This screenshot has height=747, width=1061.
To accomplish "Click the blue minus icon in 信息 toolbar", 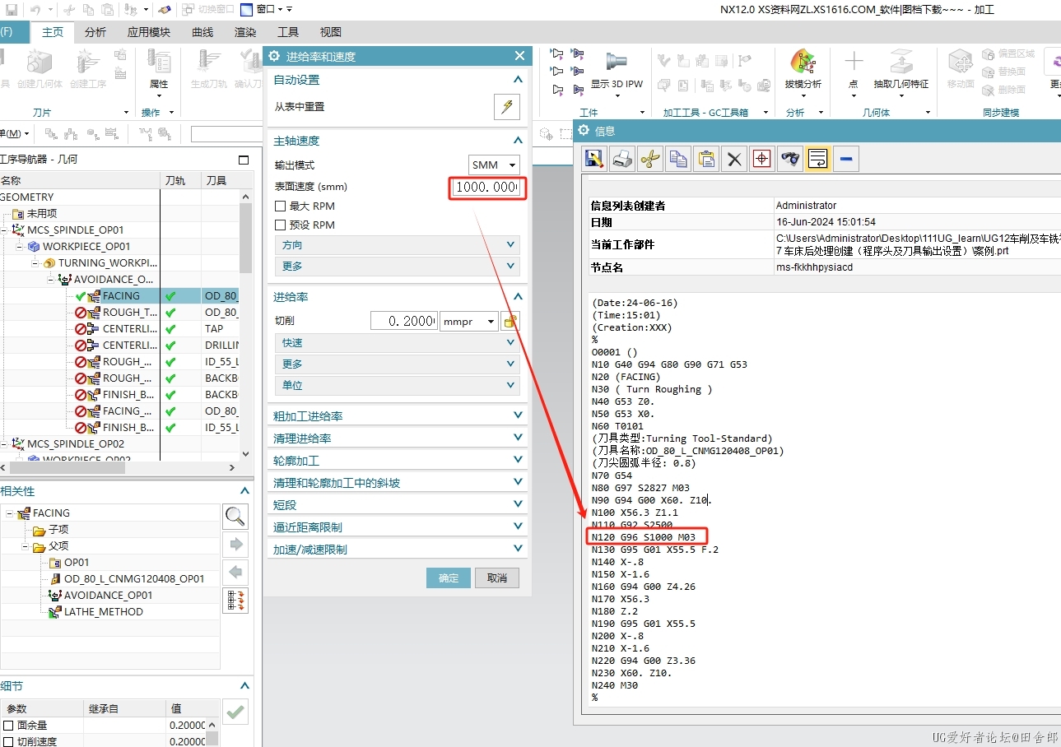I will [x=846, y=159].
